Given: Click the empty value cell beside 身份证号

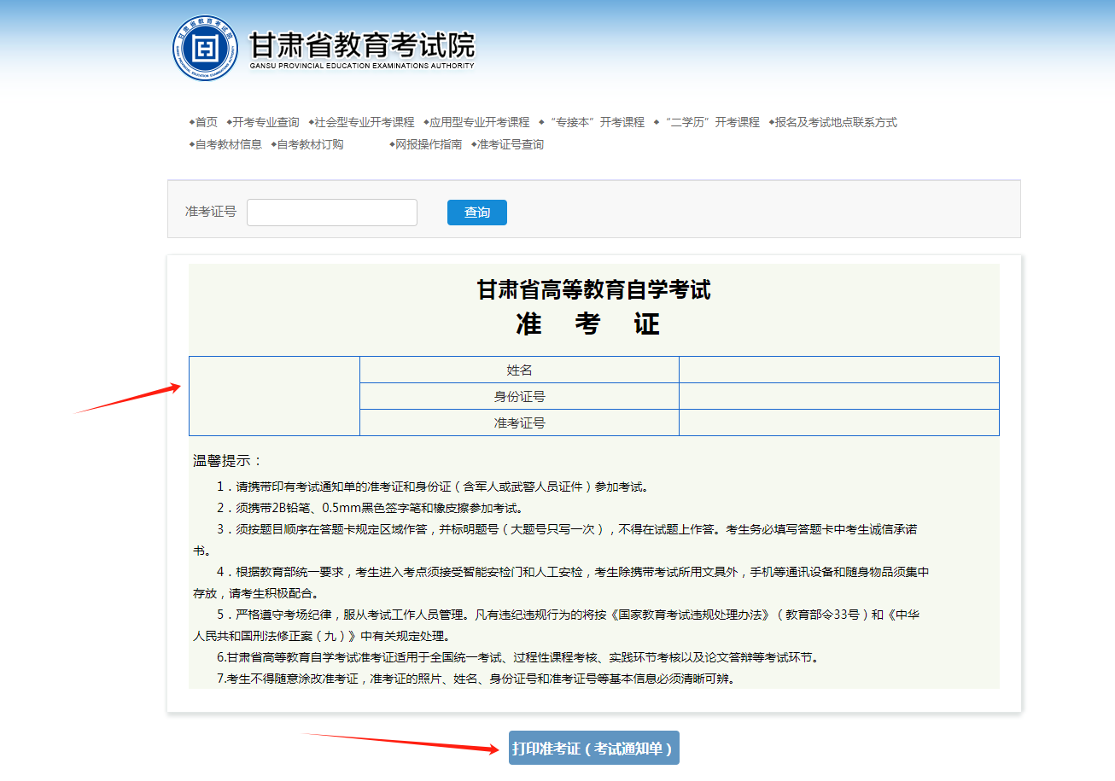Looking at the screenshot, I should 838,396.
